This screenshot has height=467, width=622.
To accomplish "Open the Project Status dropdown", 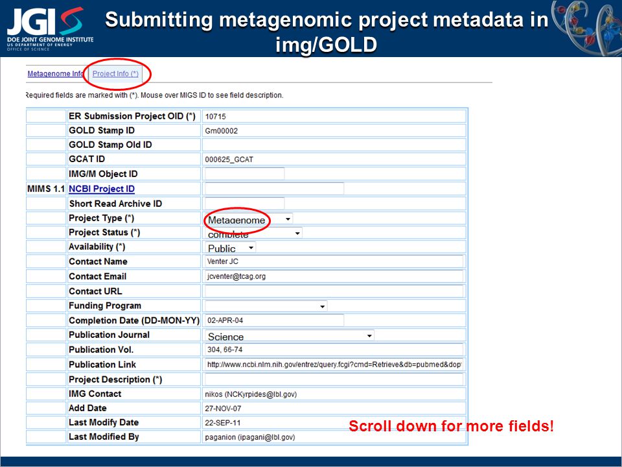I will click(x=253, y=233).
